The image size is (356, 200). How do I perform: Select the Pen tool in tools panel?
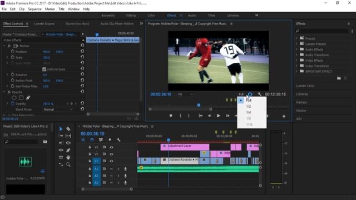68,150
